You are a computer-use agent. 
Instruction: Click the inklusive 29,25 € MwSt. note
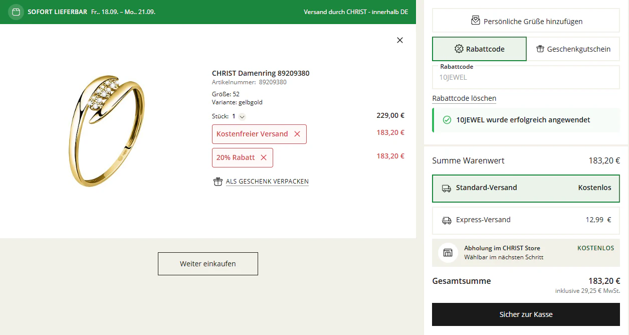(587, 291)
